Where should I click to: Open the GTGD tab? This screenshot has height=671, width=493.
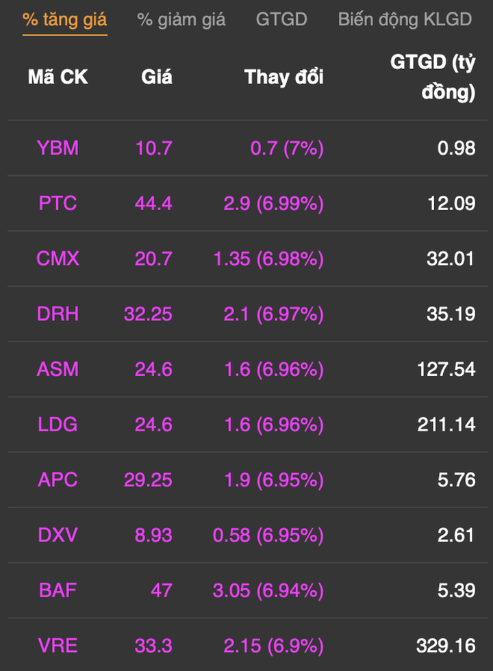pyautogui.click(x=281, y=19)
